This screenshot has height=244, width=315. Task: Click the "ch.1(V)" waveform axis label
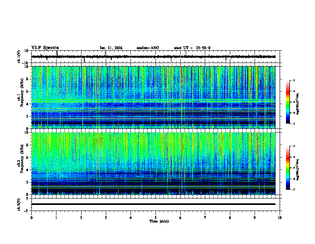19,57
